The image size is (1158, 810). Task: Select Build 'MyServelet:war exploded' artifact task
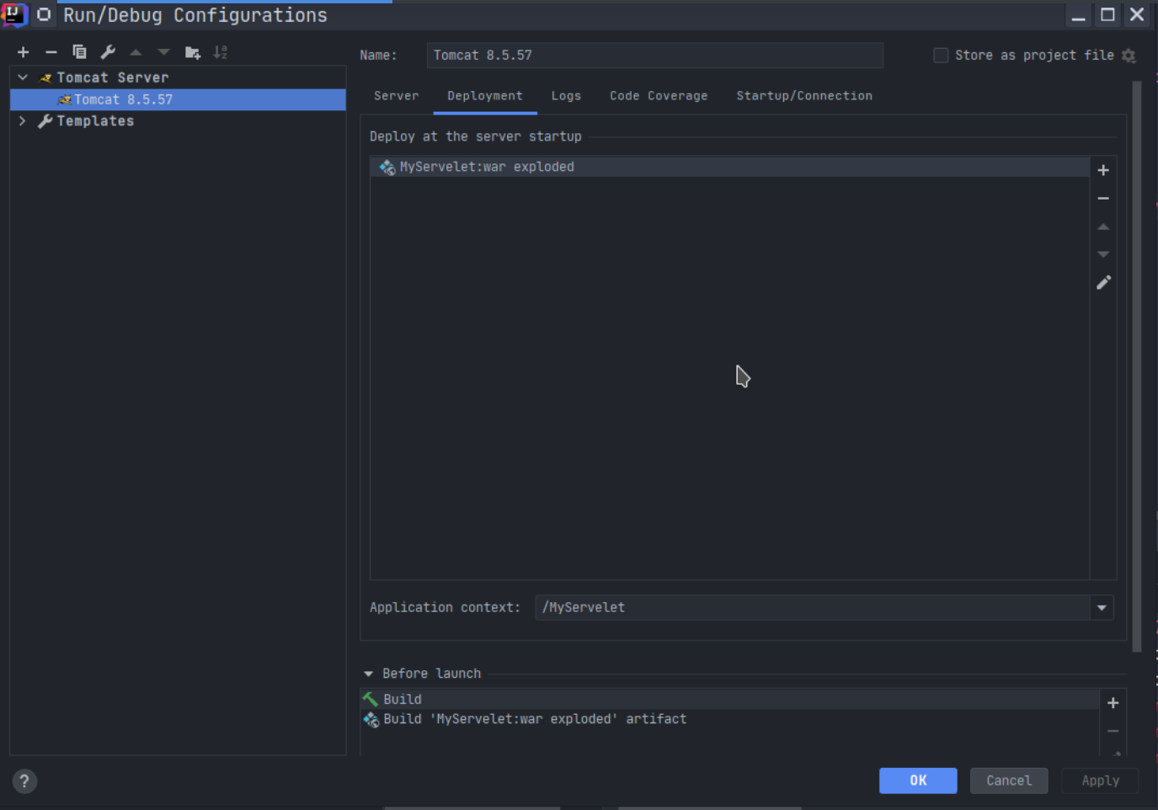pos(729,720)
